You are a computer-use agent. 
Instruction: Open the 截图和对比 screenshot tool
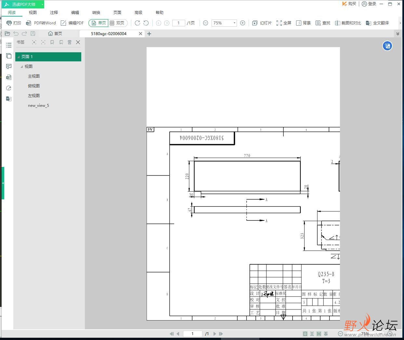pos(348,23)
